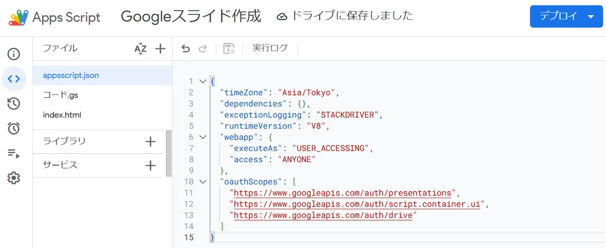606x248 pixels.
Task: Open the 実行ログ execution log
Action: tap(270, 48)
